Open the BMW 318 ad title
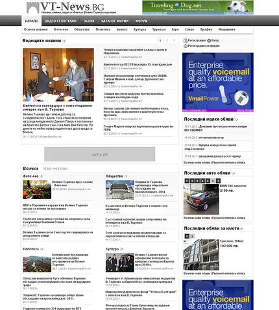 (x=233, y=185)
